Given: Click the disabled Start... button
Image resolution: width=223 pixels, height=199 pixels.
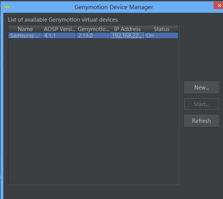Looking at the screenshot, I should [201, 104].
